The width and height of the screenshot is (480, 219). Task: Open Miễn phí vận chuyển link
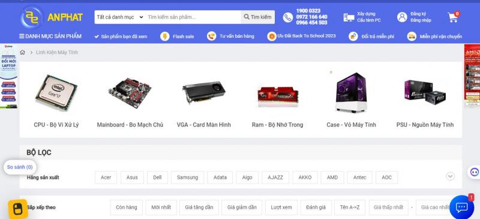(441, 37)
